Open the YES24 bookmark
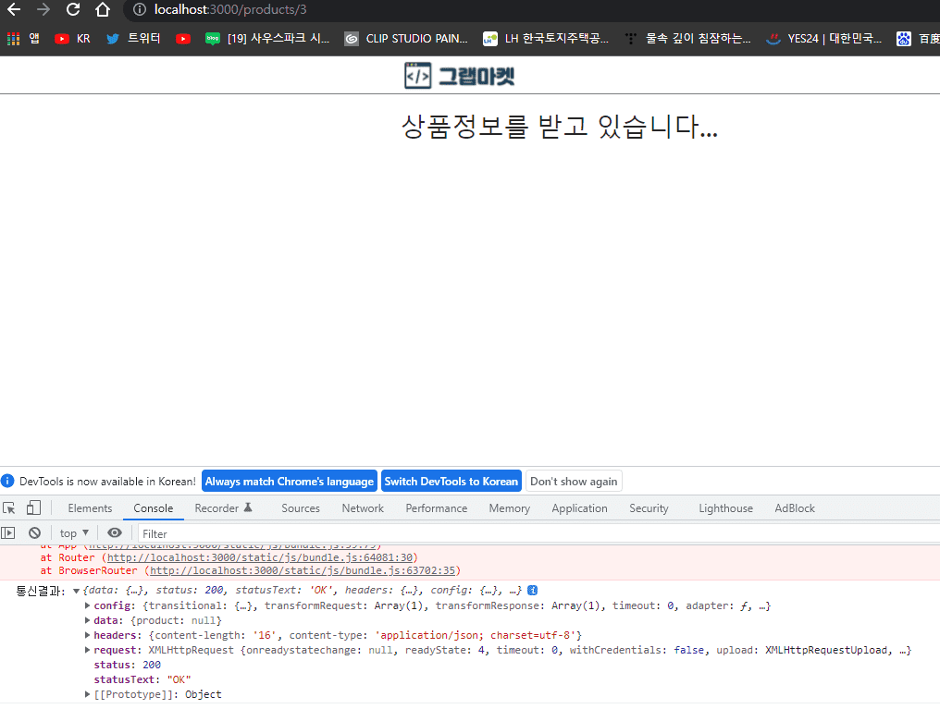The width and height of the screenshot is (940, 709). click(x=823, y=39)
